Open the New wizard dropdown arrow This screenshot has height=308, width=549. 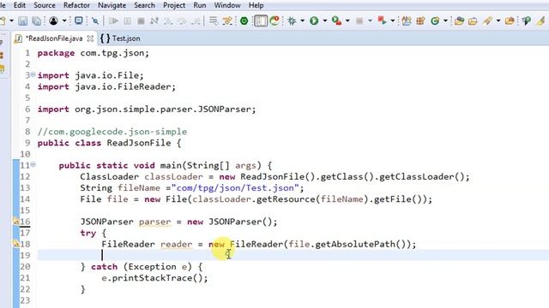click(x=11, y=21)
